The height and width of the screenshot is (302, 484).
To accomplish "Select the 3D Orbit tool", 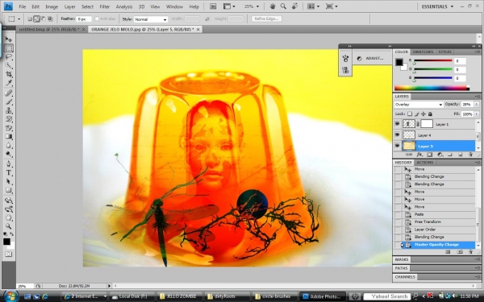I will click(9, 209).
